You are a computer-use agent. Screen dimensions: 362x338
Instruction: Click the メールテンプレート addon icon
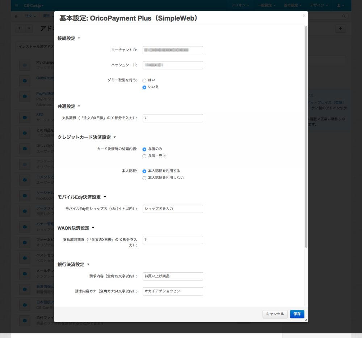point(25,274)
